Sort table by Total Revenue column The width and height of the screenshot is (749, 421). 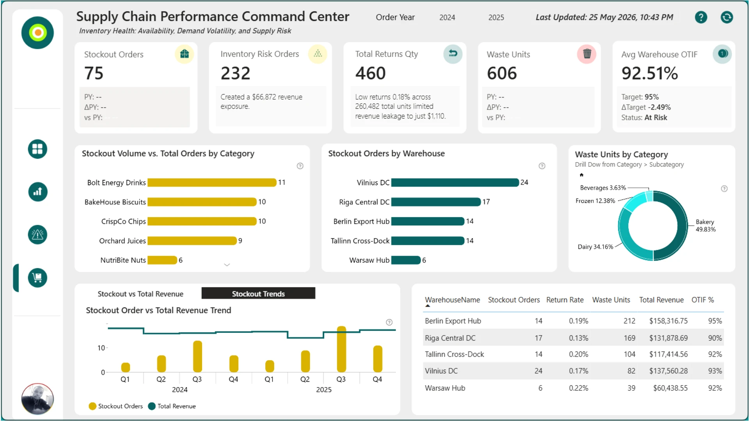661,300
